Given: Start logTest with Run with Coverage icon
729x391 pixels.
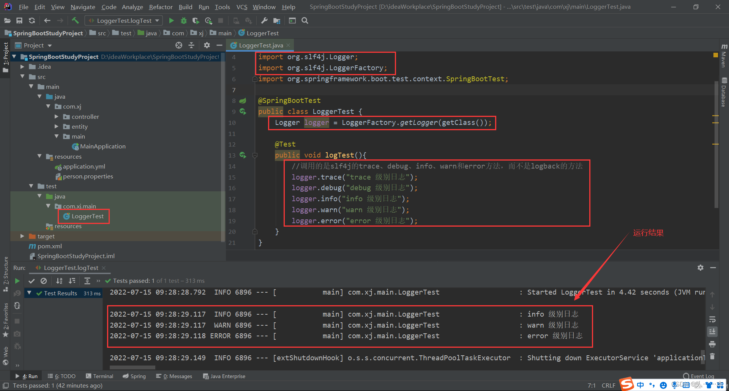Looking at the screenshot, I should coord(196,20).
